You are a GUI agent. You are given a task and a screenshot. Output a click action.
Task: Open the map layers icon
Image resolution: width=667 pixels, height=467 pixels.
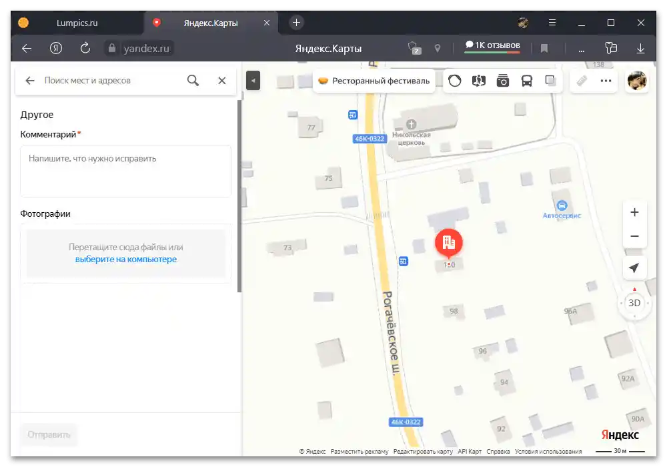point(550,80)
